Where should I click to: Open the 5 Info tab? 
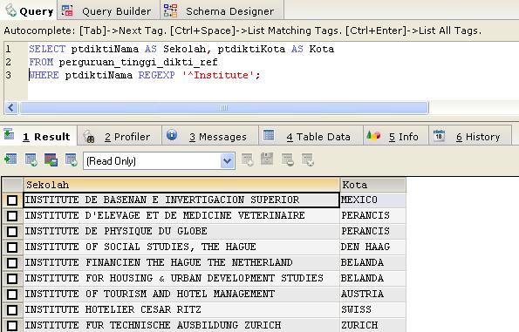coord(396,136)
